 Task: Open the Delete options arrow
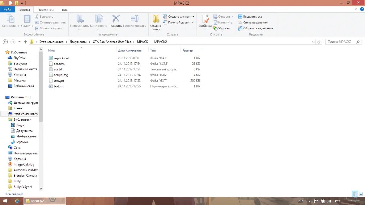click(116, 29)
